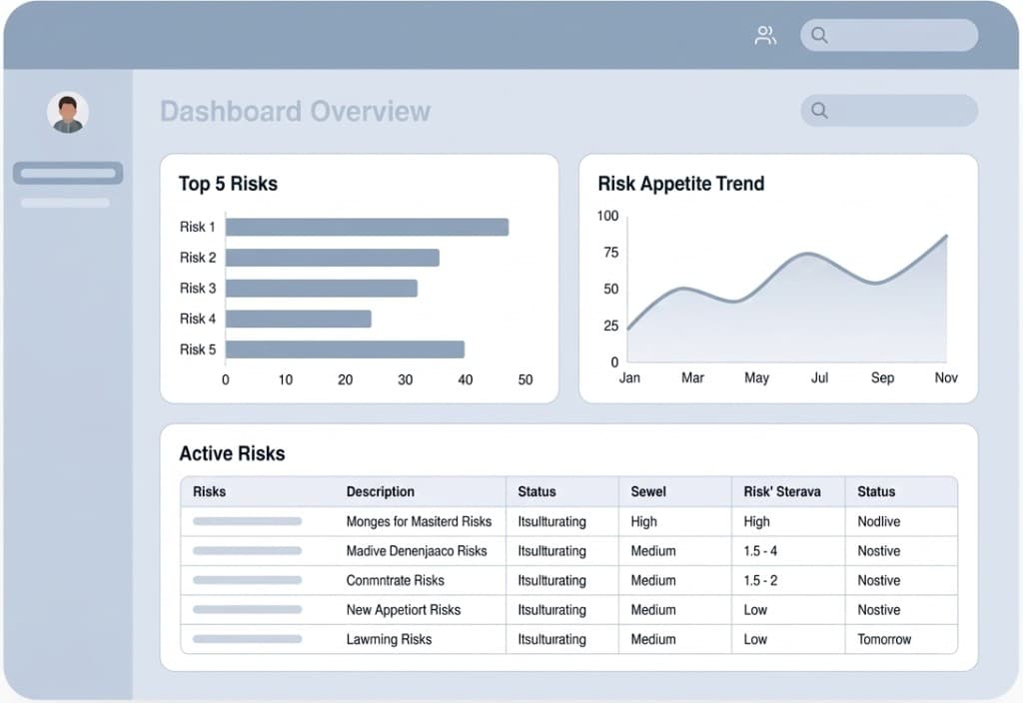Open the user profile avatar in the sidebar
The width and height of the screenshot is (1023, 703).
67,110
